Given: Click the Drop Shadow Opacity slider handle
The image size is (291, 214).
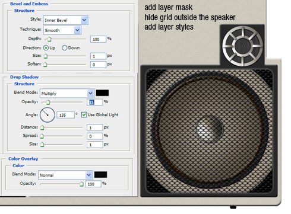Looking at the screenshot, I should tap(48, 102).
